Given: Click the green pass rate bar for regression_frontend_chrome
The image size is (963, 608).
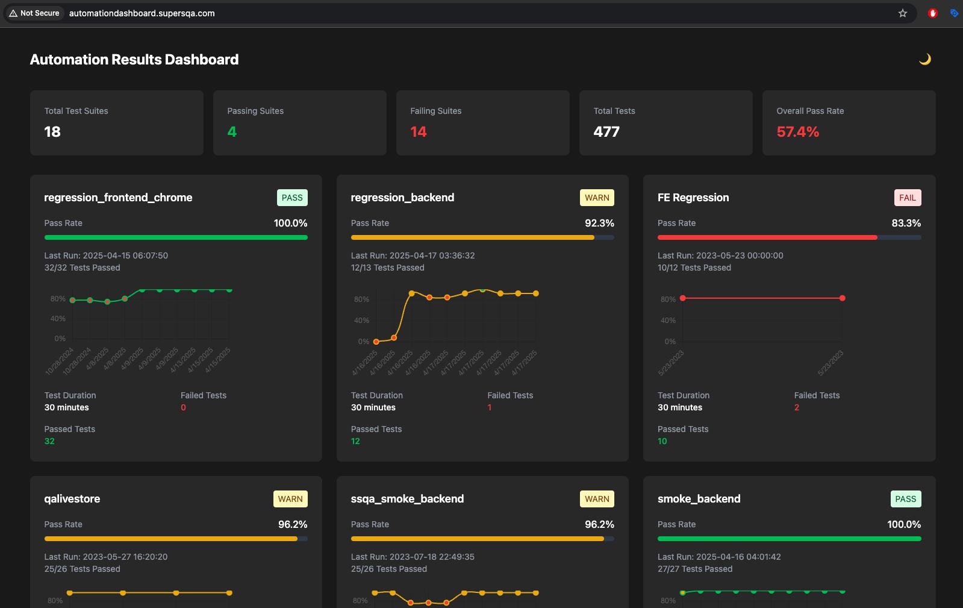Looking at the screenshot, I should pyautogui.click(x=176, y=237).
